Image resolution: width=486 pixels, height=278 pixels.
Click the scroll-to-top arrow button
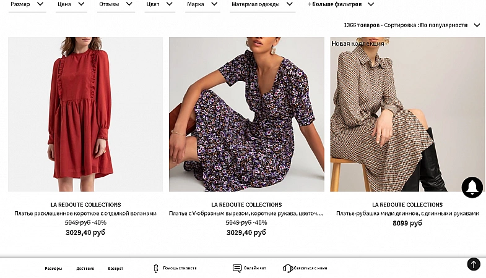474,264
